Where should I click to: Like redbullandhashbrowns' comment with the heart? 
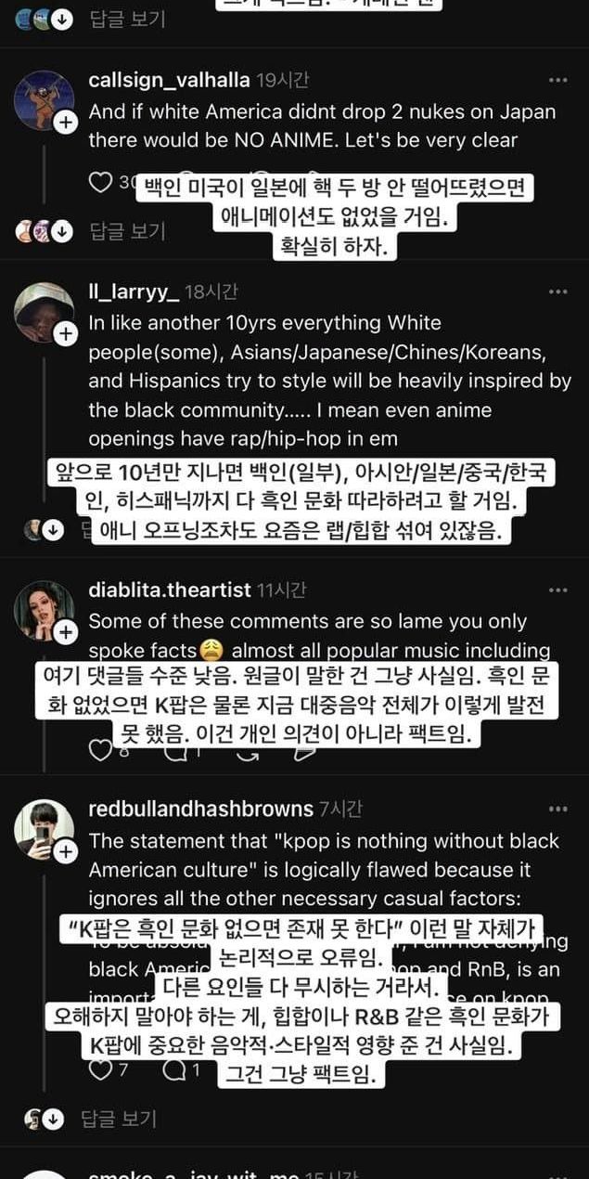click(100, 1069)
